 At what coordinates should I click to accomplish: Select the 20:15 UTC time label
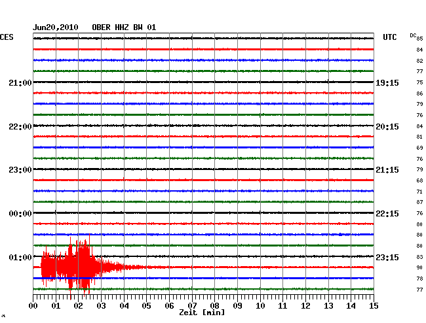coord(387,127)
